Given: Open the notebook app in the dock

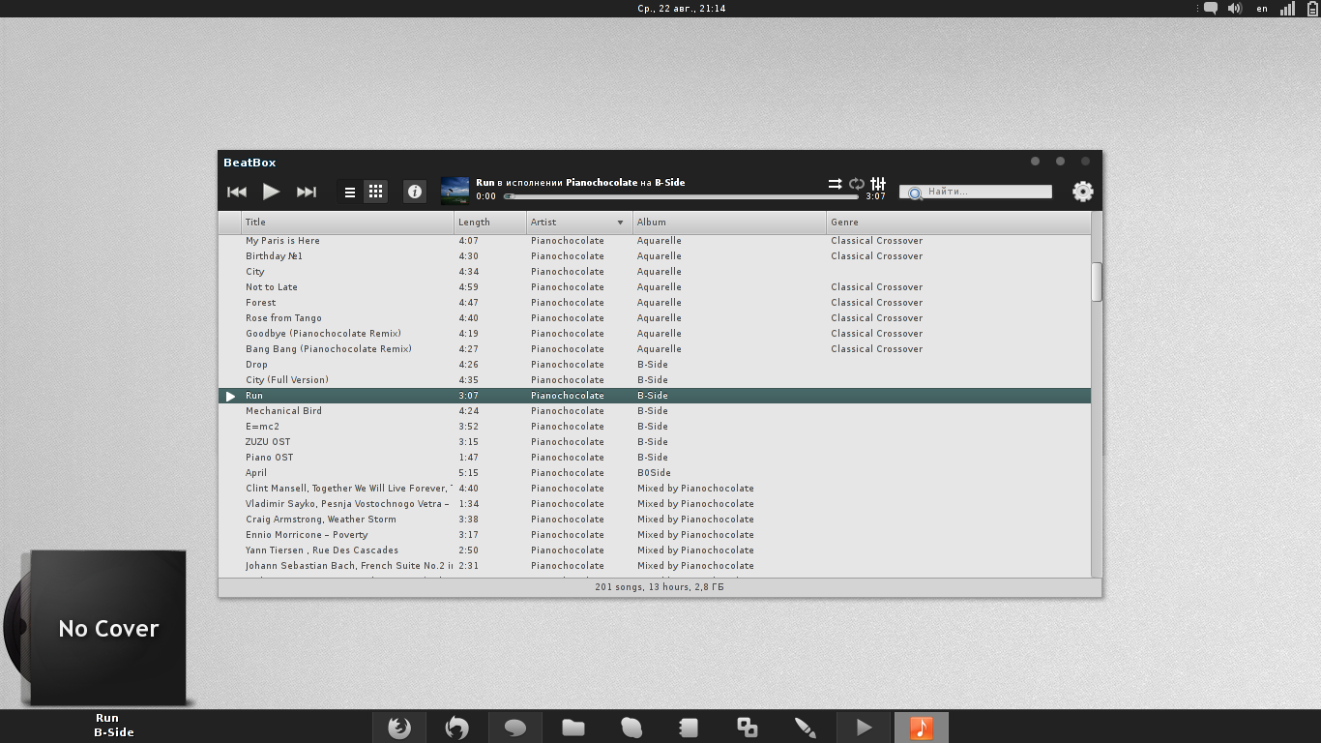Looking at the screenshot, I should tap(689, 728).
